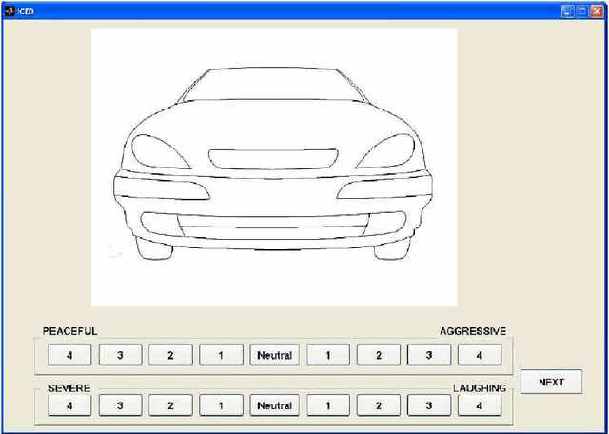Rate Aggressive 2 on the first scale
Image resolution: width=609 pixels, height=434 pixels.
point(379,355)
